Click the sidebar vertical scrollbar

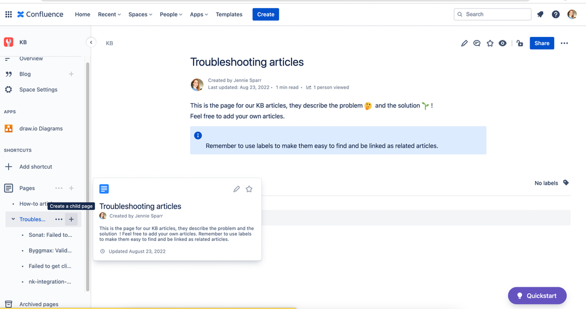point(88,176)
